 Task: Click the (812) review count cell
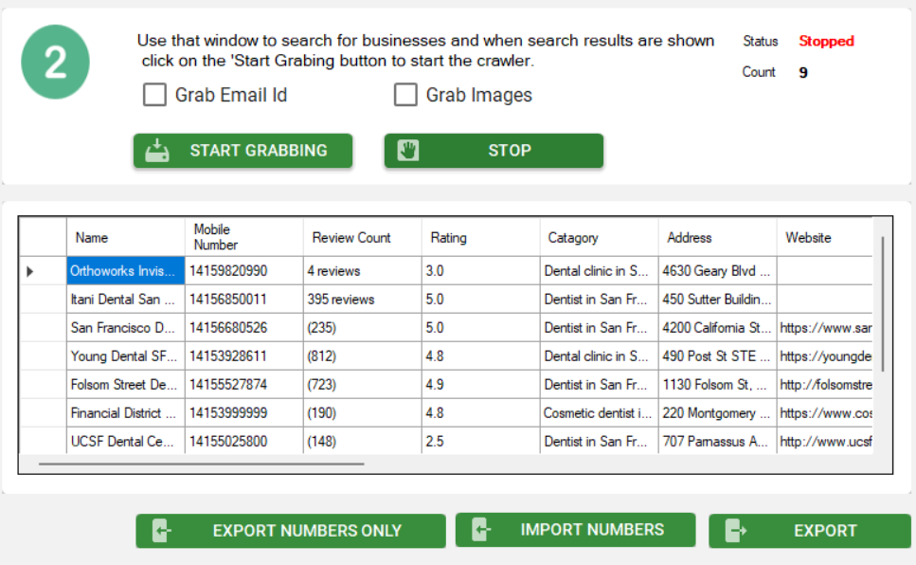click(363, 356)
